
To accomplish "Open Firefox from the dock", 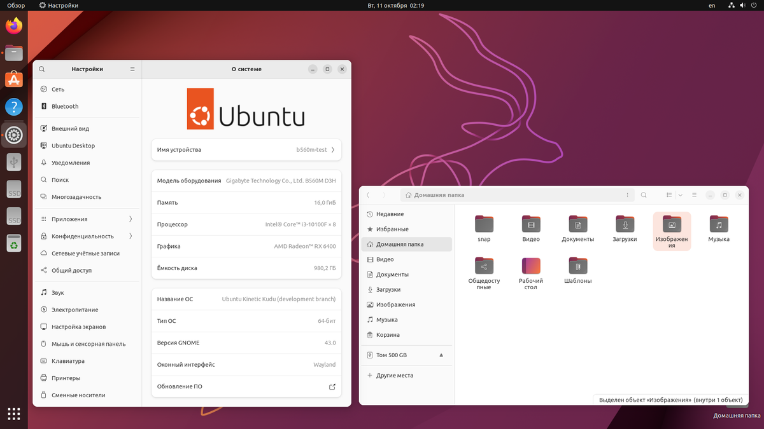I will [x=14, y=26].
